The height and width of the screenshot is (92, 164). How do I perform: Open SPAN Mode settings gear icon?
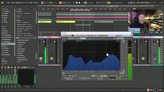pyautogui.click(x=124, y=39)
